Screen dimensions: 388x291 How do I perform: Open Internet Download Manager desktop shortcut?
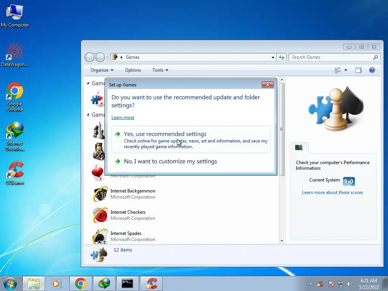[15, 136]
